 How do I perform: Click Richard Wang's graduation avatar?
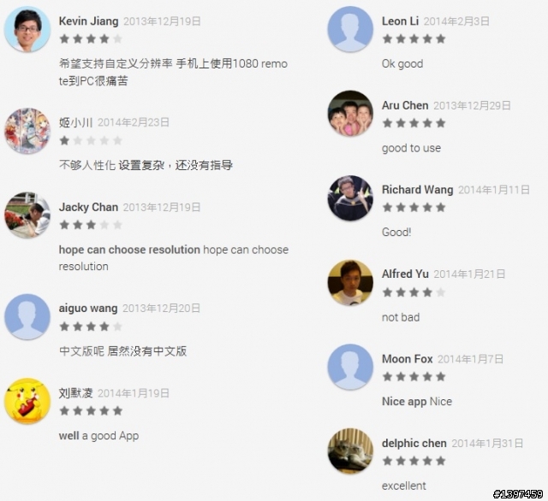pyautogui.click(x=350, y=197)
